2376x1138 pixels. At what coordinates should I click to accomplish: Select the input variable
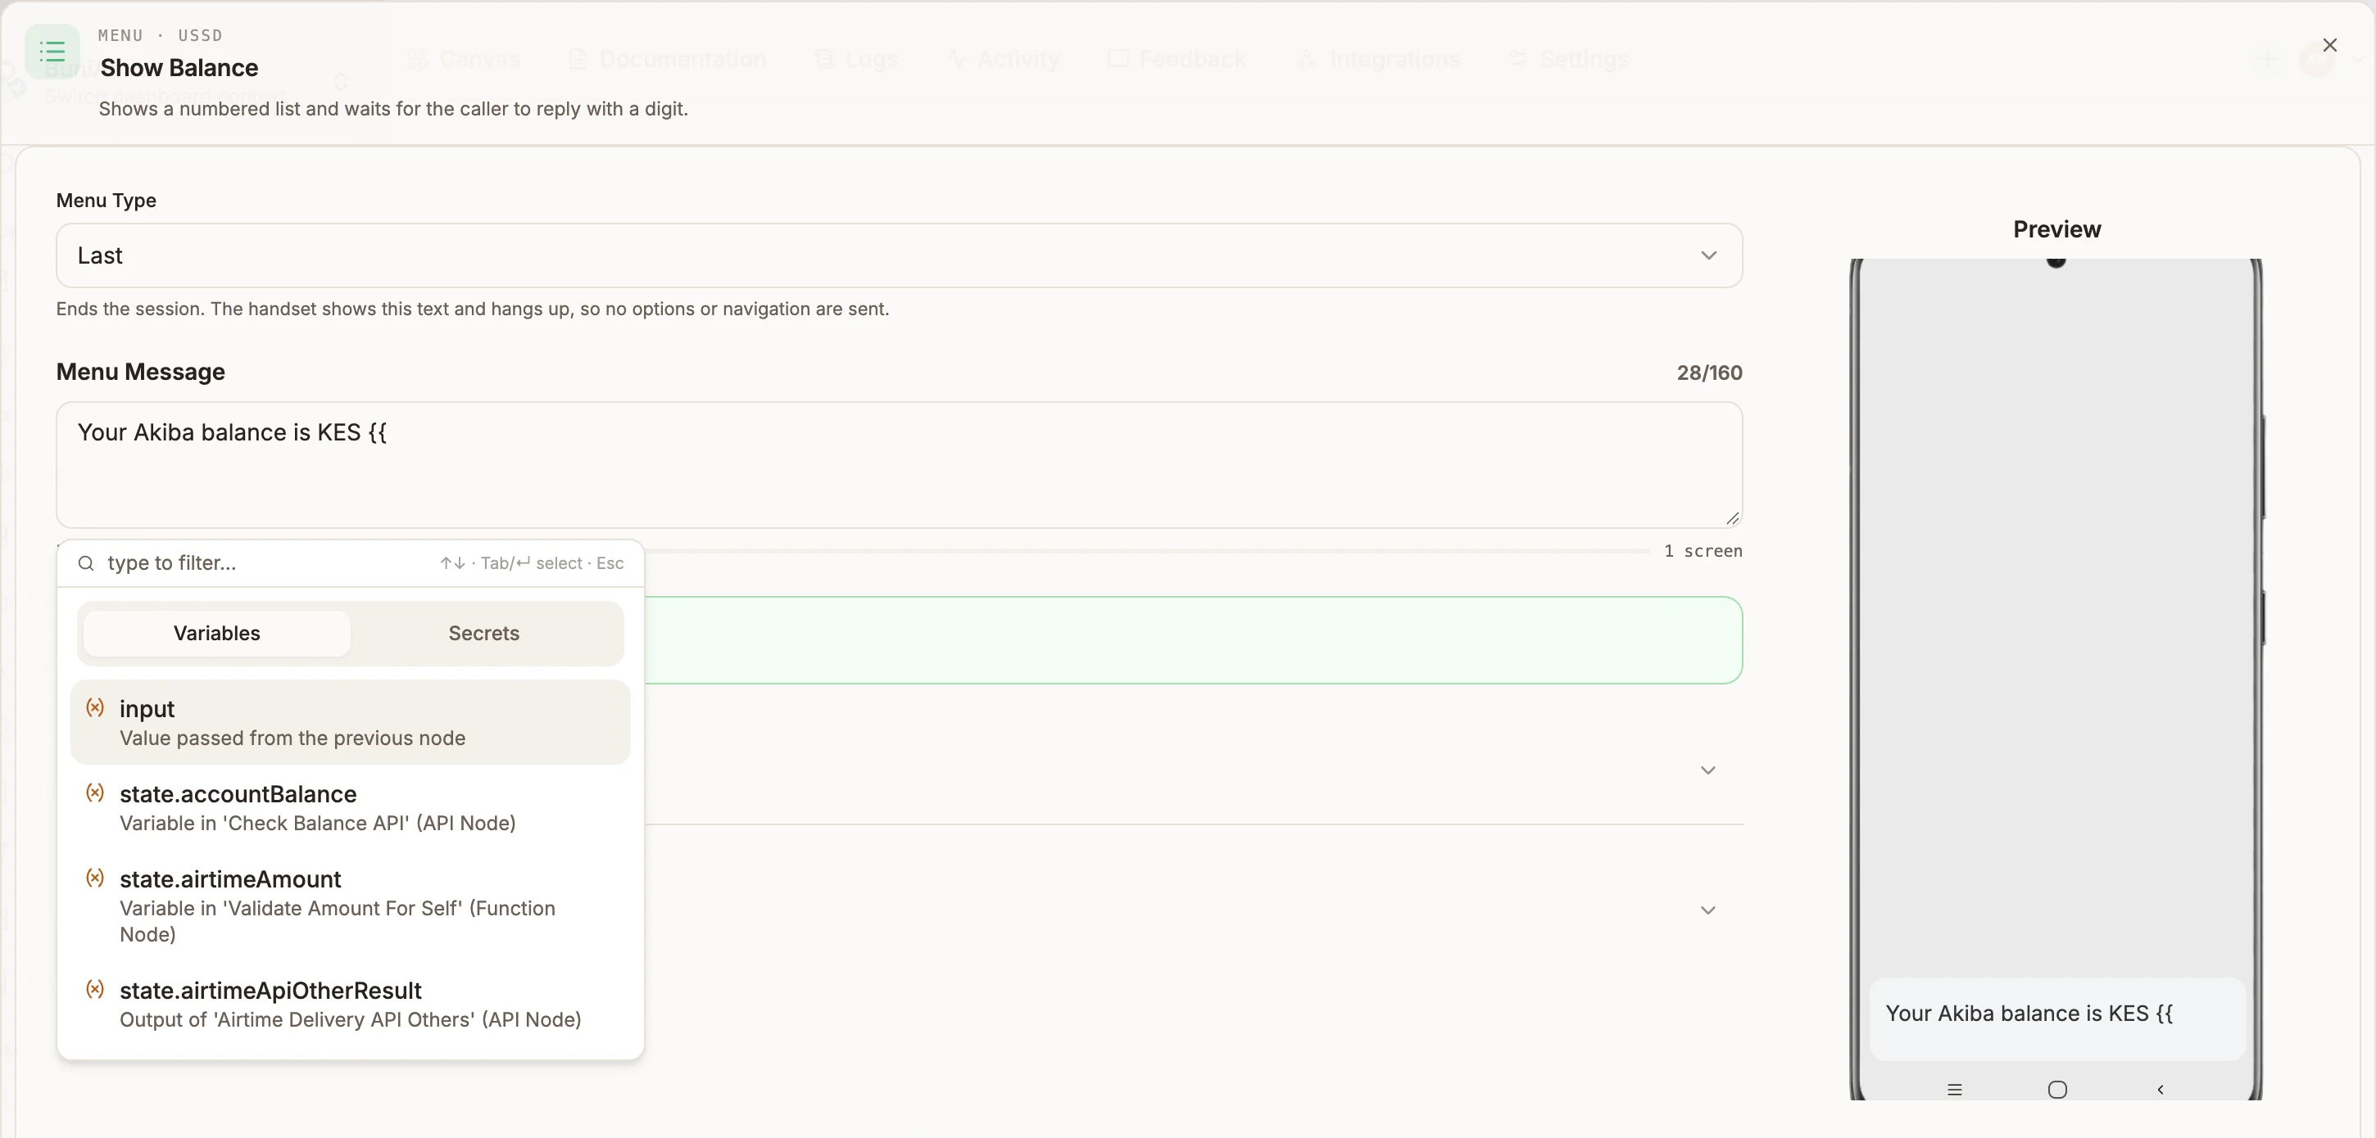[351, 722]
